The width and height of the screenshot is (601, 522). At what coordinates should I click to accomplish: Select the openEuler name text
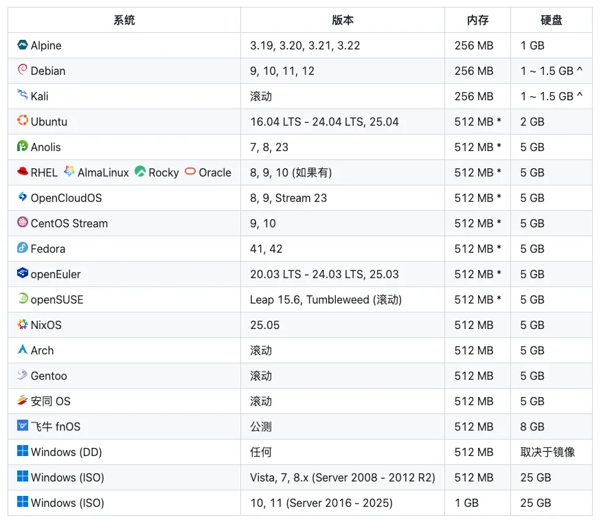click(56, 275)
